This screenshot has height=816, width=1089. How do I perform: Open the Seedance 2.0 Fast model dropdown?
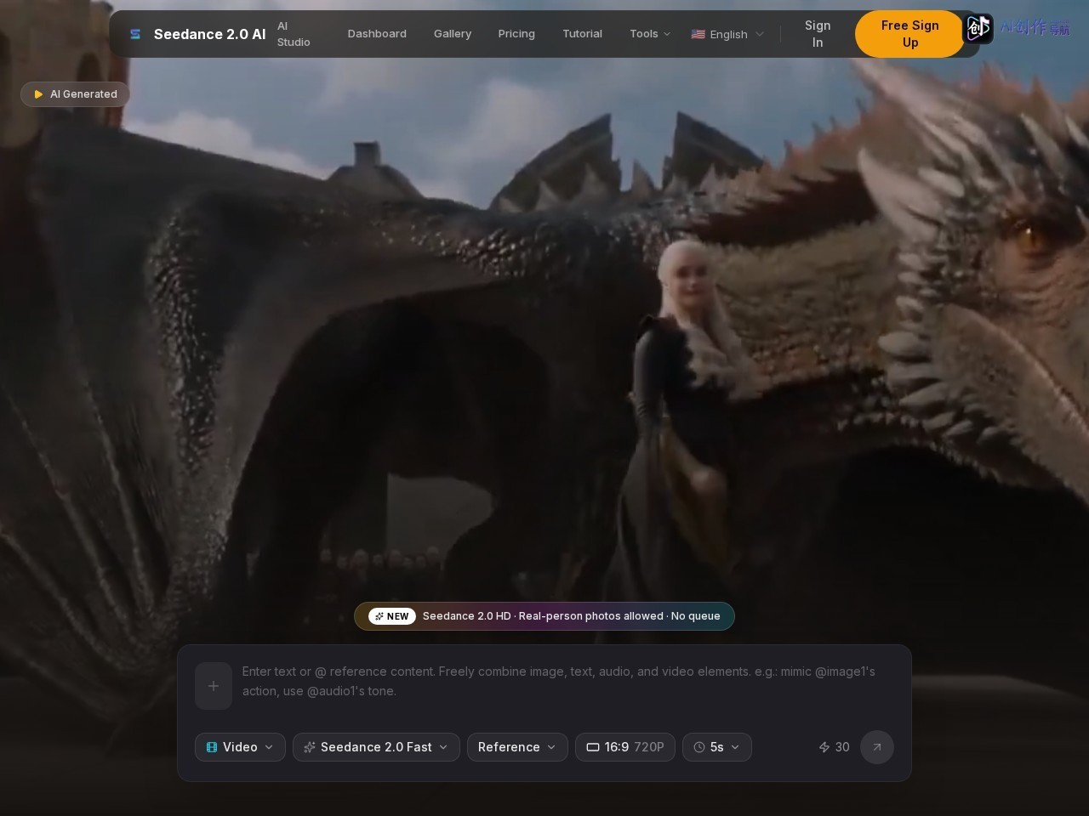[376, 747]
